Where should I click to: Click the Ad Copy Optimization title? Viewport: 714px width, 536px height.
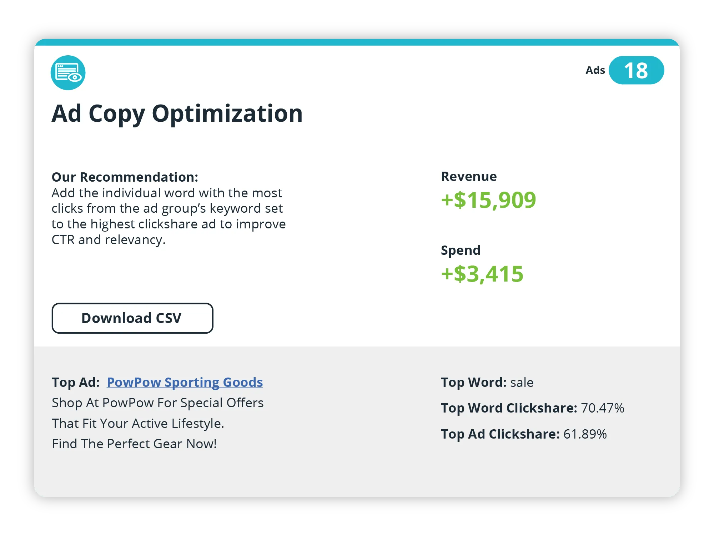coord(177,114)
